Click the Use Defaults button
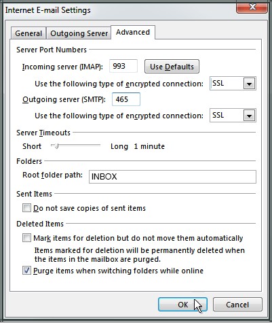Image resolution: width=272 pixels, height=323 pixels. (x=172, y=67)
